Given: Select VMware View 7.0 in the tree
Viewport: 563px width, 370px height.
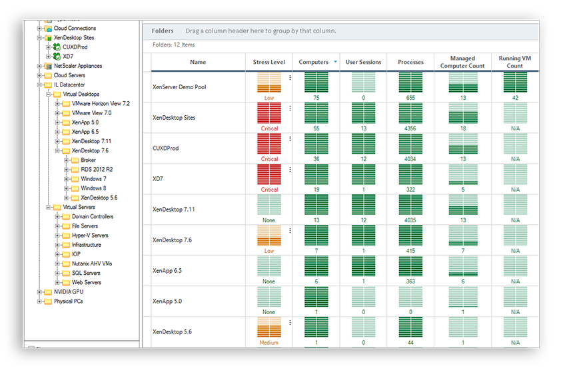Looking at the screenshot, I should click(x=91, y=113).
